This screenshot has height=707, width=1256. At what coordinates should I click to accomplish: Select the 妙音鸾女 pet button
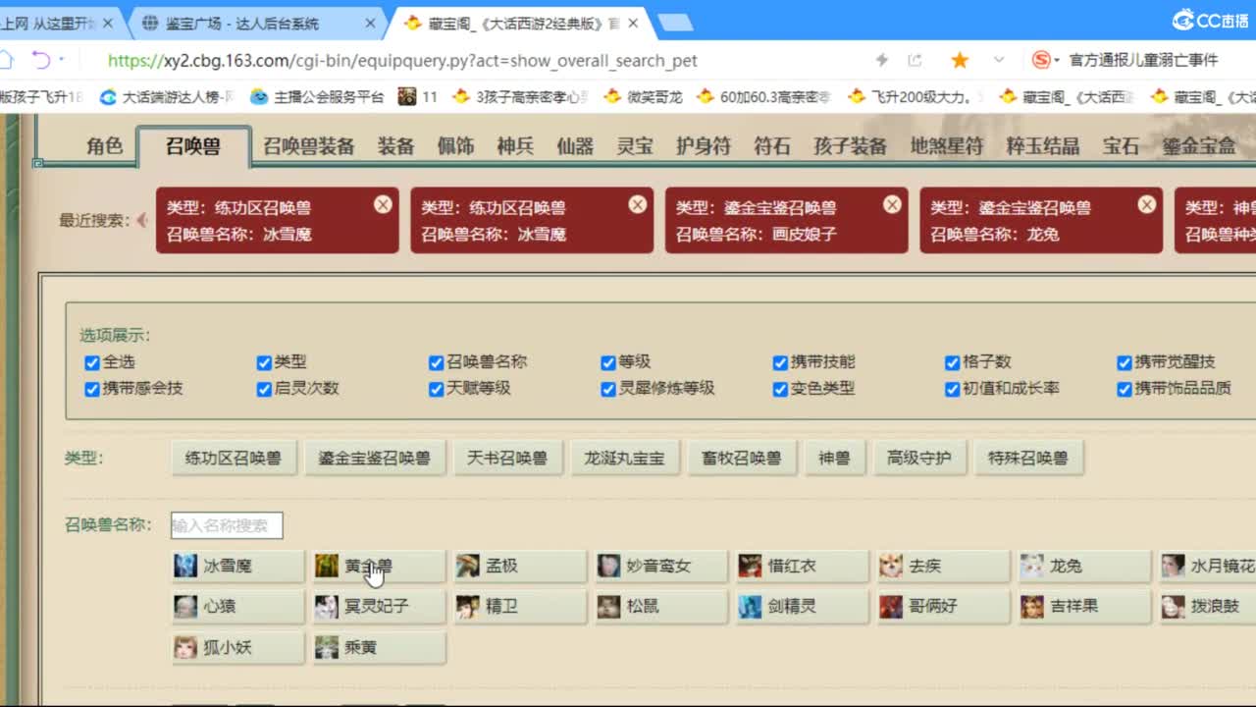[662, 566]
